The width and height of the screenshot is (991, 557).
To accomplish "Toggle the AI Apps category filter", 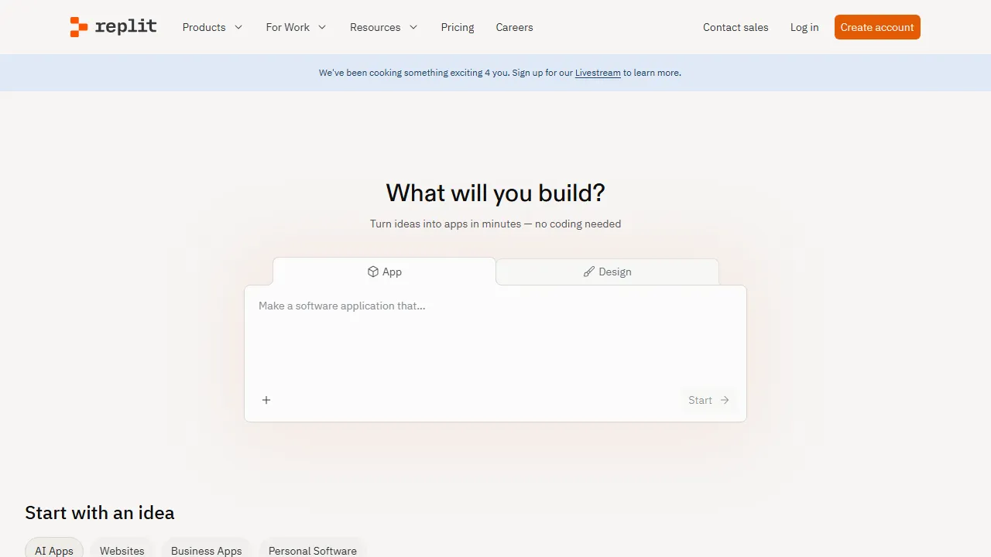I will [53, 550].
